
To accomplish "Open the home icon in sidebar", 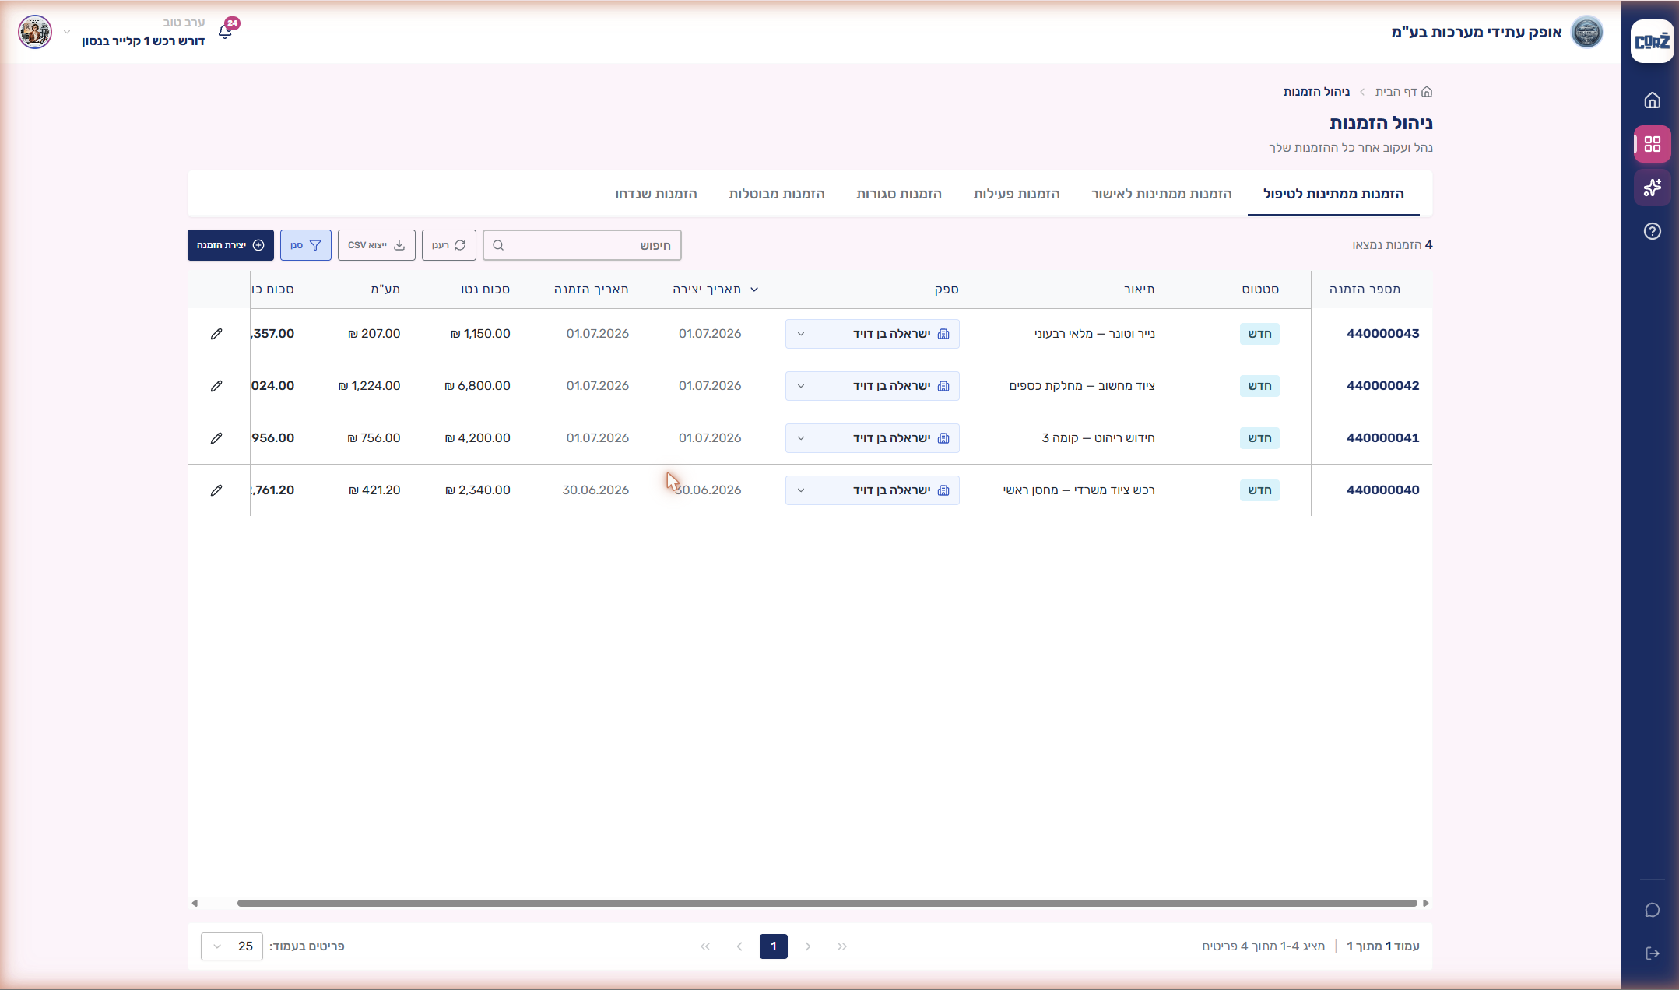I will 1652,100.
